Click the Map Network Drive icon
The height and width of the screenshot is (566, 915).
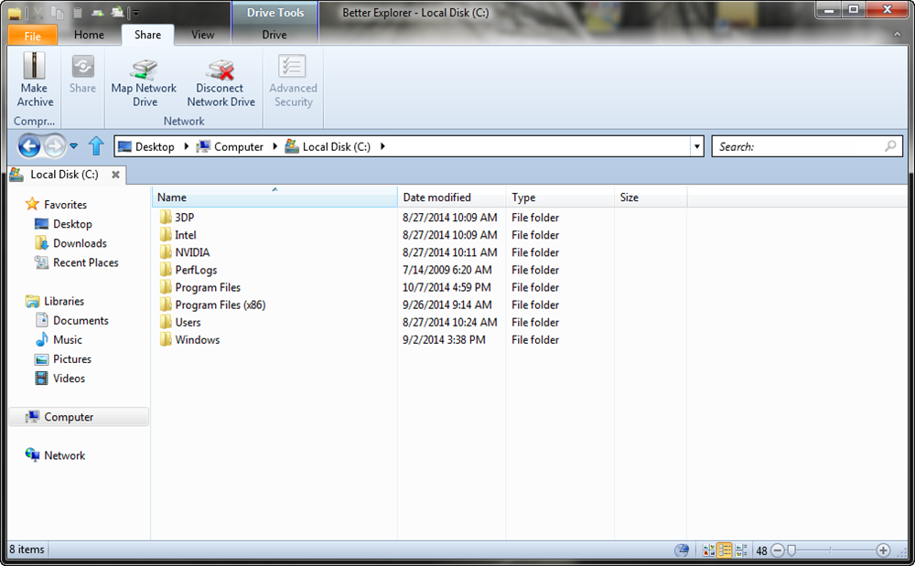[x=144, y=69]
